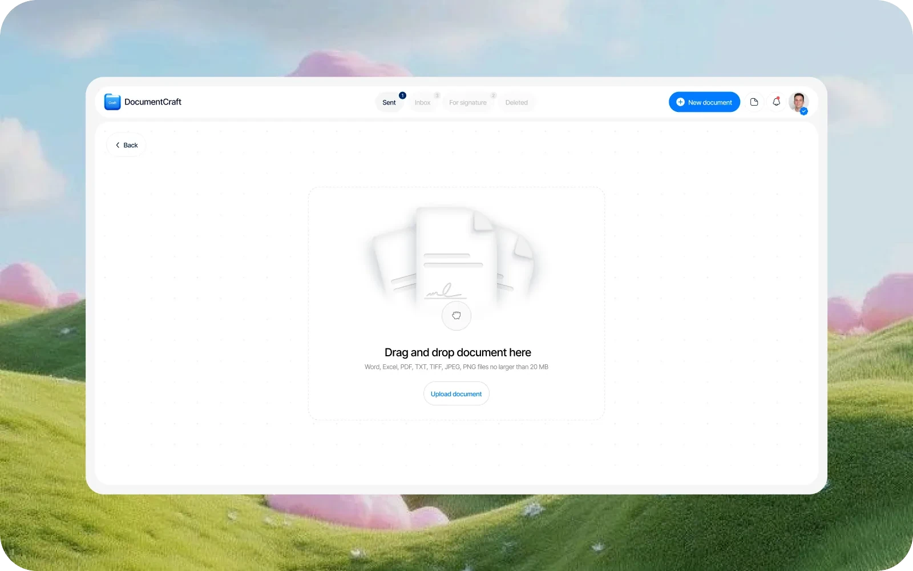Switch to the Inbox tab
The height and width of the screenshot is (571, 913).
point(423,102)
